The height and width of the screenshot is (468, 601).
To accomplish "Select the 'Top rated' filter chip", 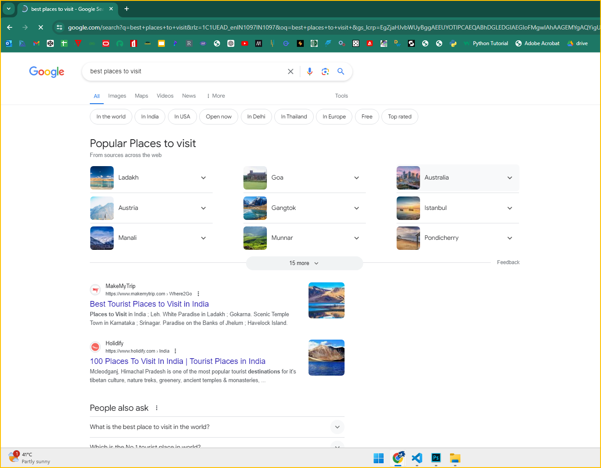I will (x=399, y=117).
